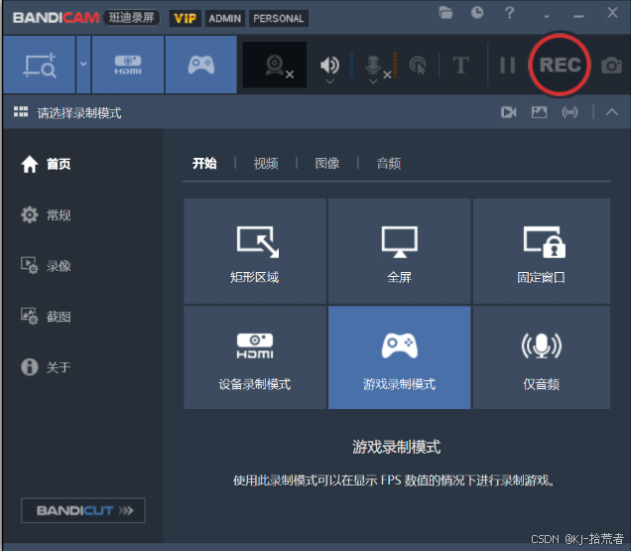Open 录像 settings in the sidebar
The image size is (631, 551).
pos(46,266)
